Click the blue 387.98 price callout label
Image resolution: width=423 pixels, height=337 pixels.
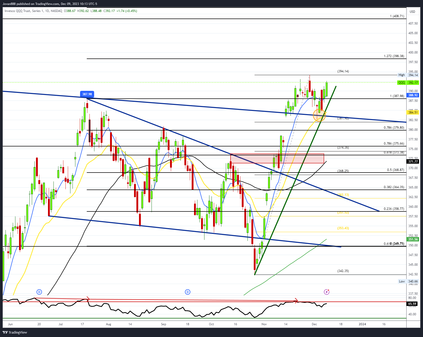tap(87, 94)
